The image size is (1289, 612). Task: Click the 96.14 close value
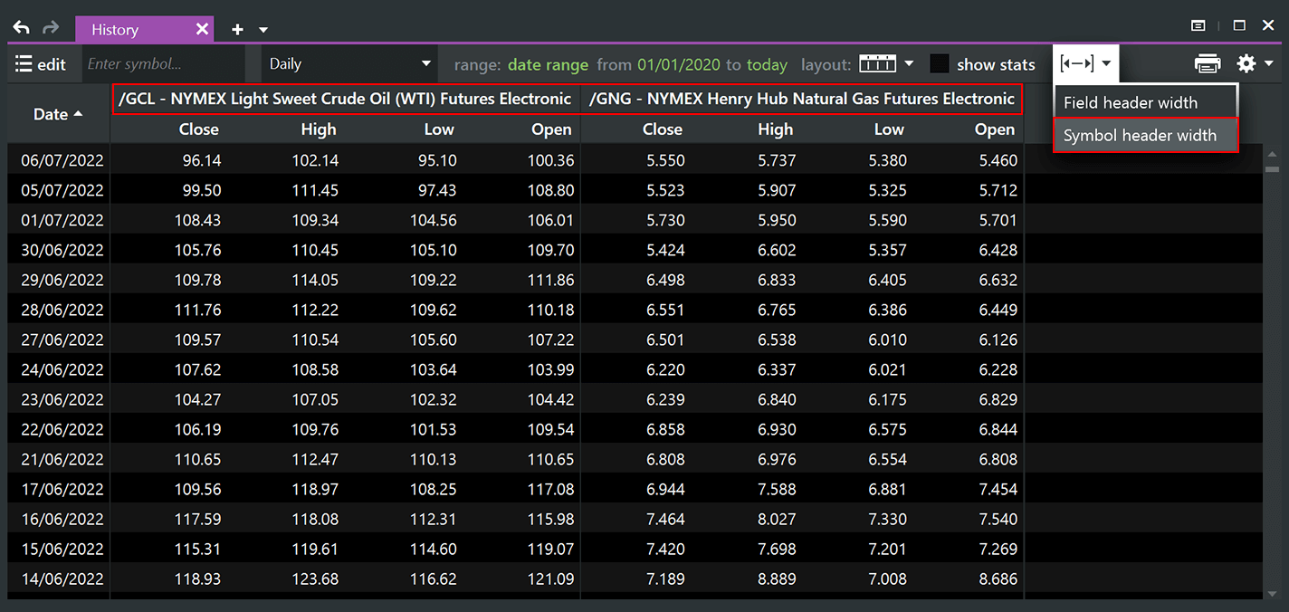(202, 160)
